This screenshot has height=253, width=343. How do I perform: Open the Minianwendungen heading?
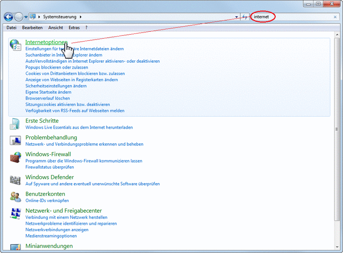tap(49, 246)
